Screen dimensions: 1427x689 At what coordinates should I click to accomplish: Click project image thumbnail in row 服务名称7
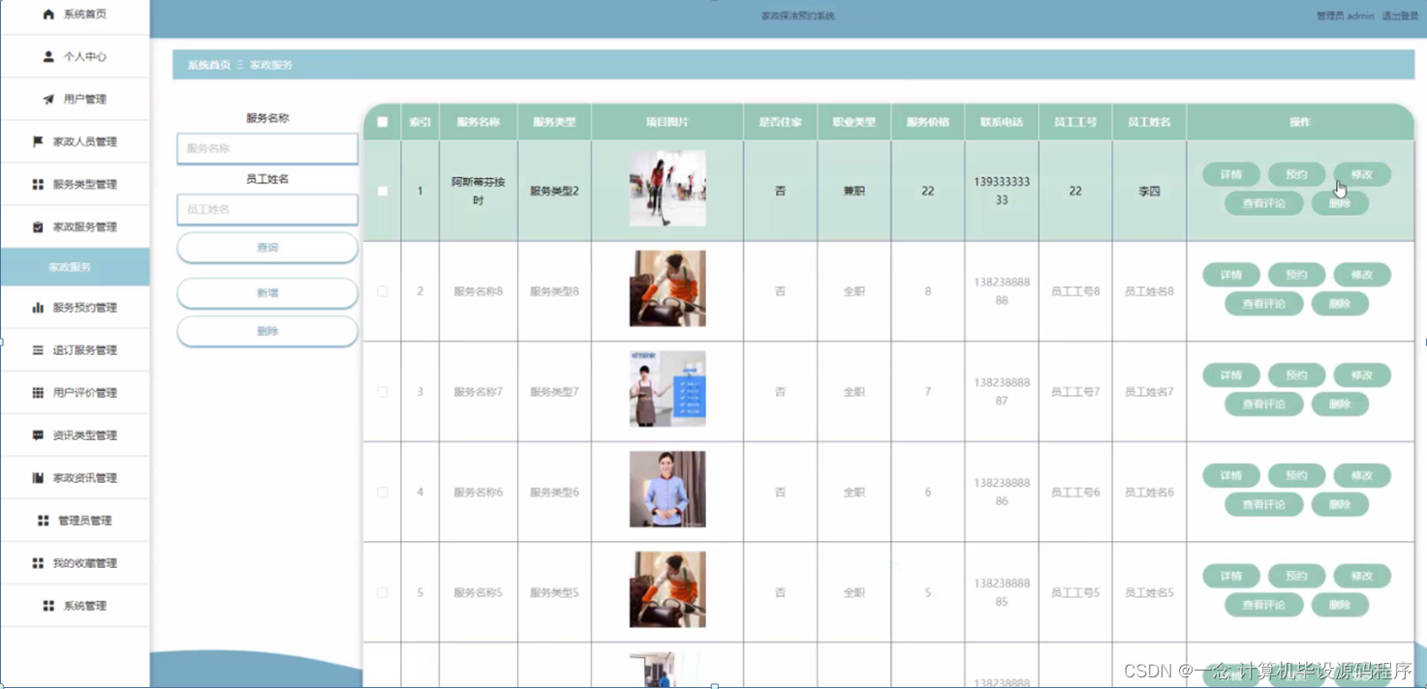(667, 389)
